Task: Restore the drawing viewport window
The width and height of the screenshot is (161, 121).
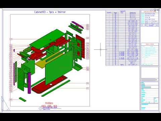Action: tap(155, 10)
